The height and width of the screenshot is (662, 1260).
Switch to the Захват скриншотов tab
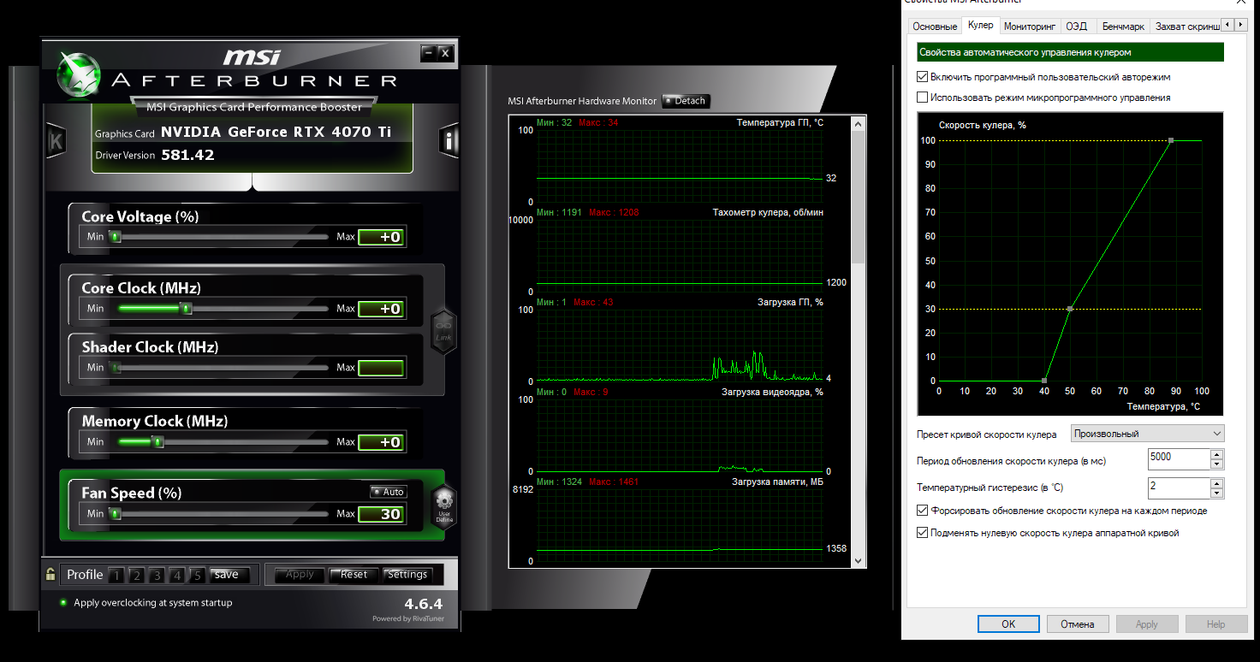tap(1186, 27)
